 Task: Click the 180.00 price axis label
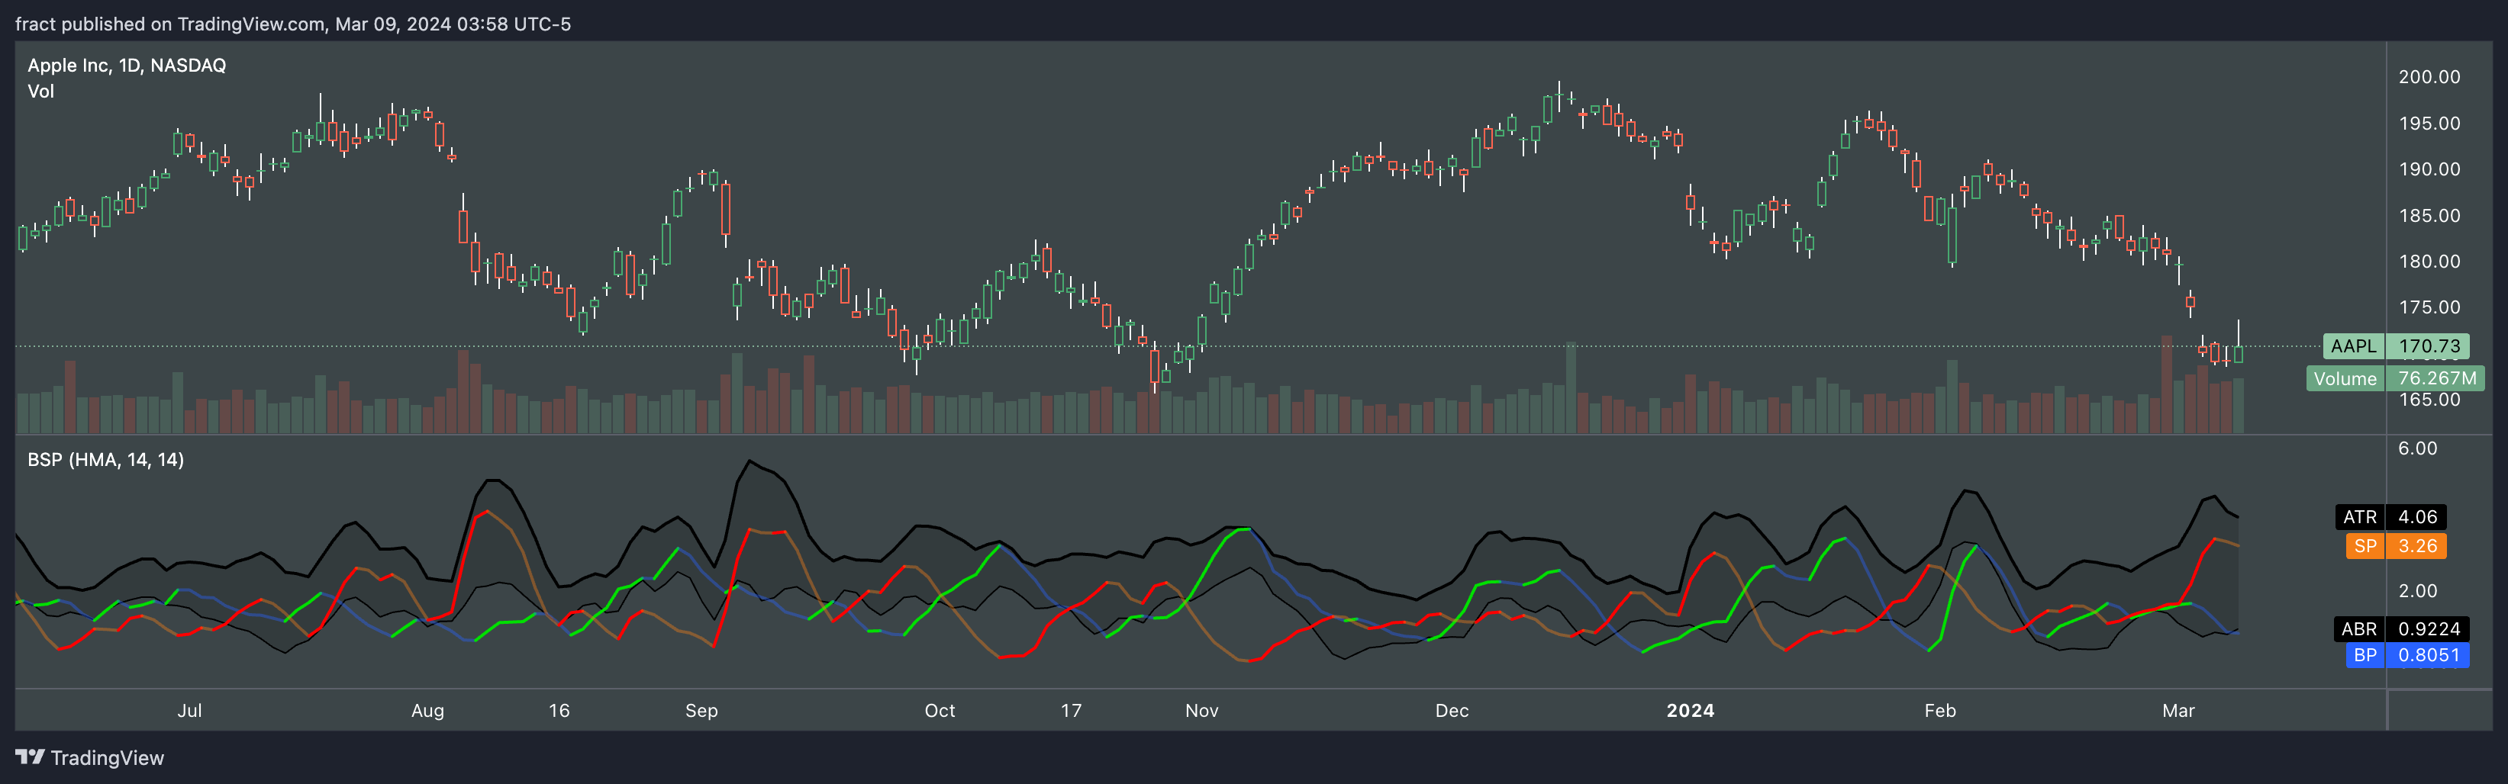[2428, 262]
